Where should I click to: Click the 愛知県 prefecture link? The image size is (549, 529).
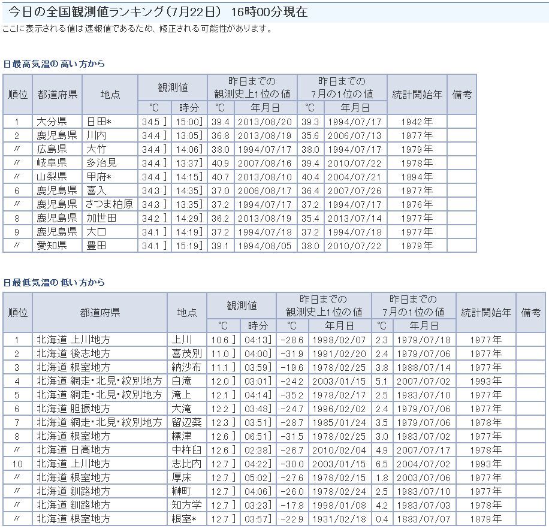[x=51, y=246]
